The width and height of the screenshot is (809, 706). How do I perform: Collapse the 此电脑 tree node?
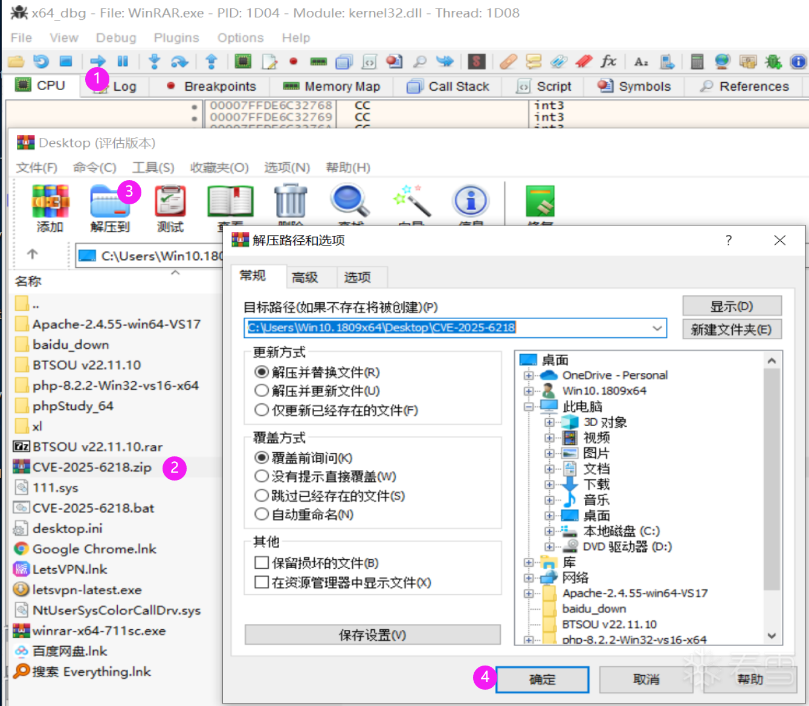[530, 406]
